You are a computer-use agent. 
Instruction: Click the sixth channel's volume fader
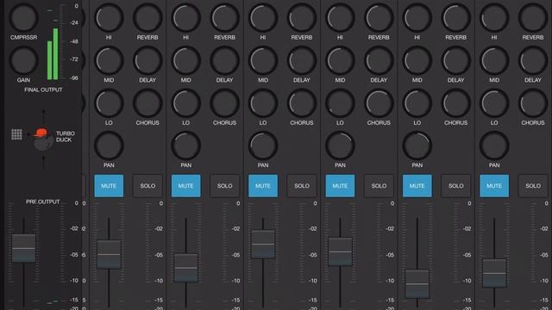(x=494, y=273)
